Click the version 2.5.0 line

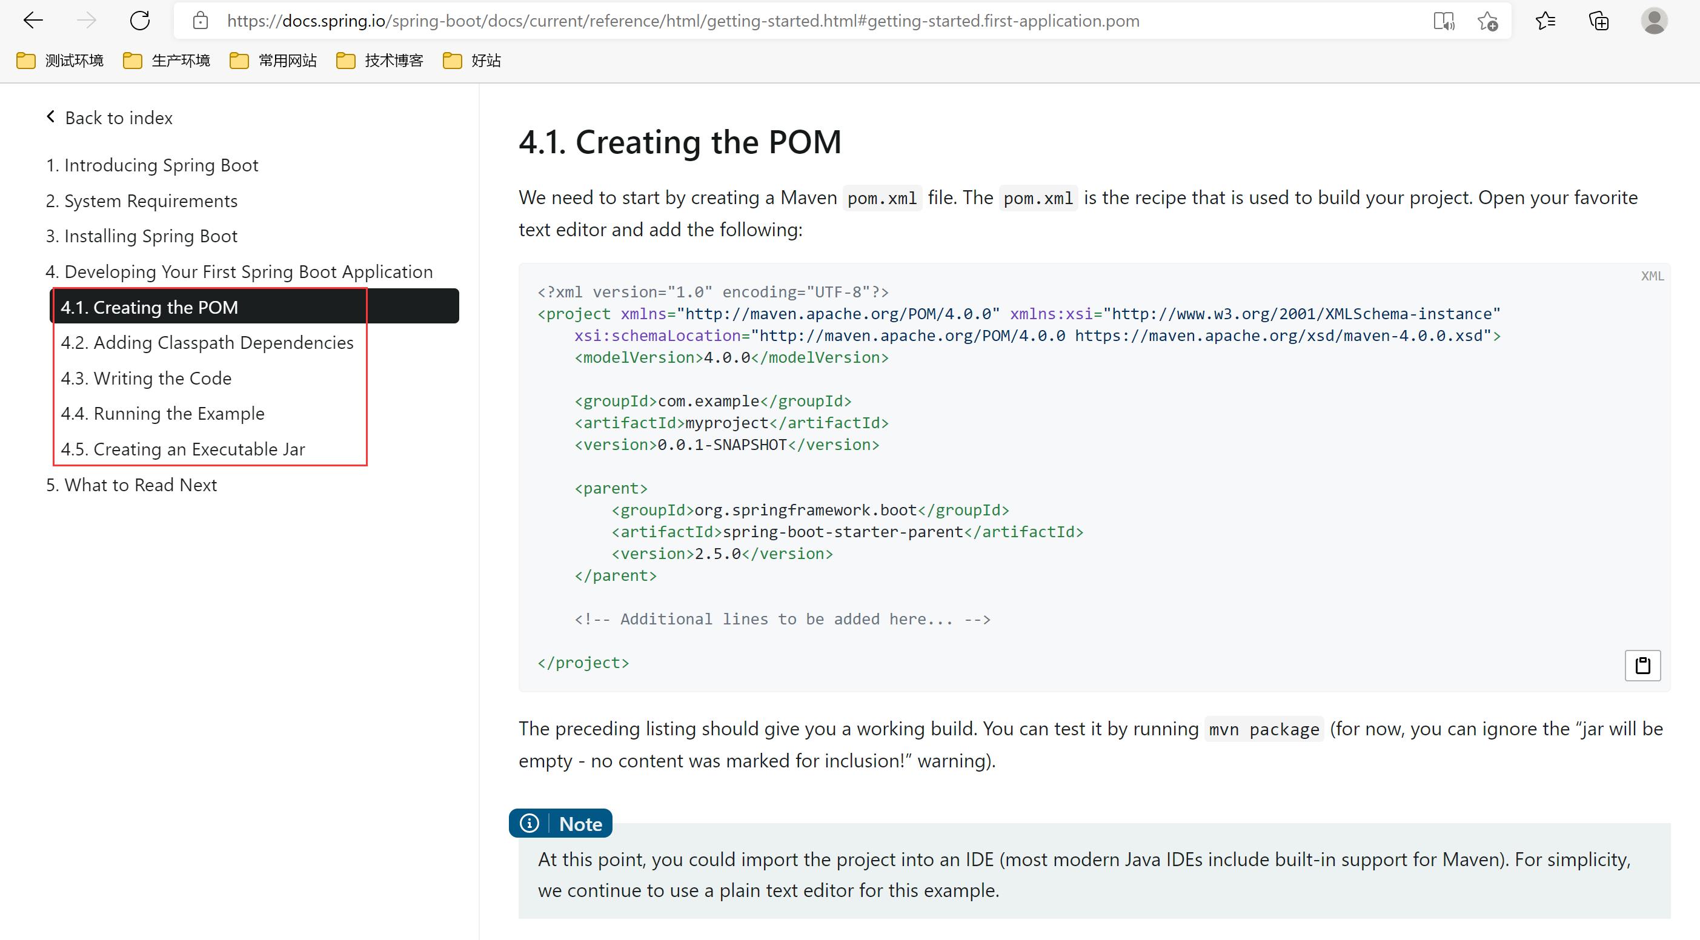click(722, 554)
